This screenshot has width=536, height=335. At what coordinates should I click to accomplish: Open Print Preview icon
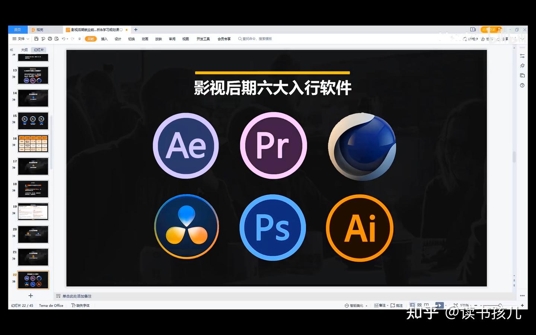(x=57, y=38)
